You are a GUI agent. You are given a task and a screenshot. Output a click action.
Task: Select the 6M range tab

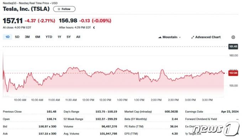point(37,37)
